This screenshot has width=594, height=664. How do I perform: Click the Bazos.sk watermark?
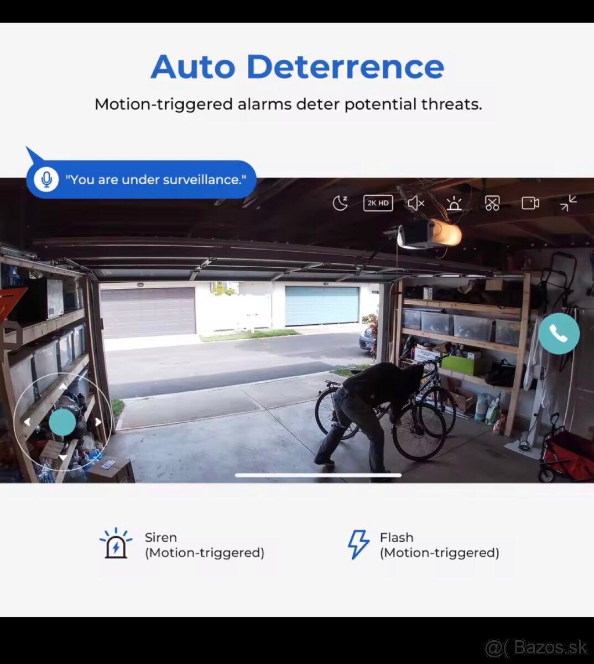535,647
